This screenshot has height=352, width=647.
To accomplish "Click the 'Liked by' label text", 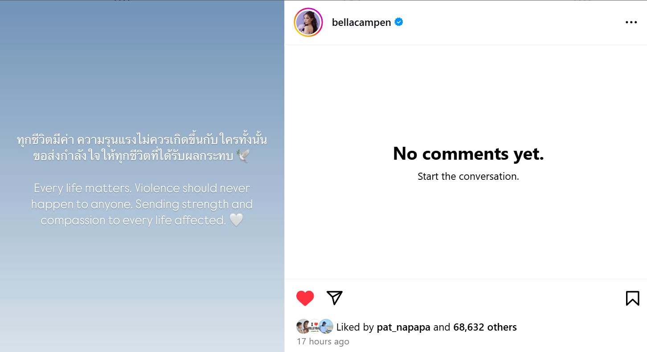I will 355,327.
